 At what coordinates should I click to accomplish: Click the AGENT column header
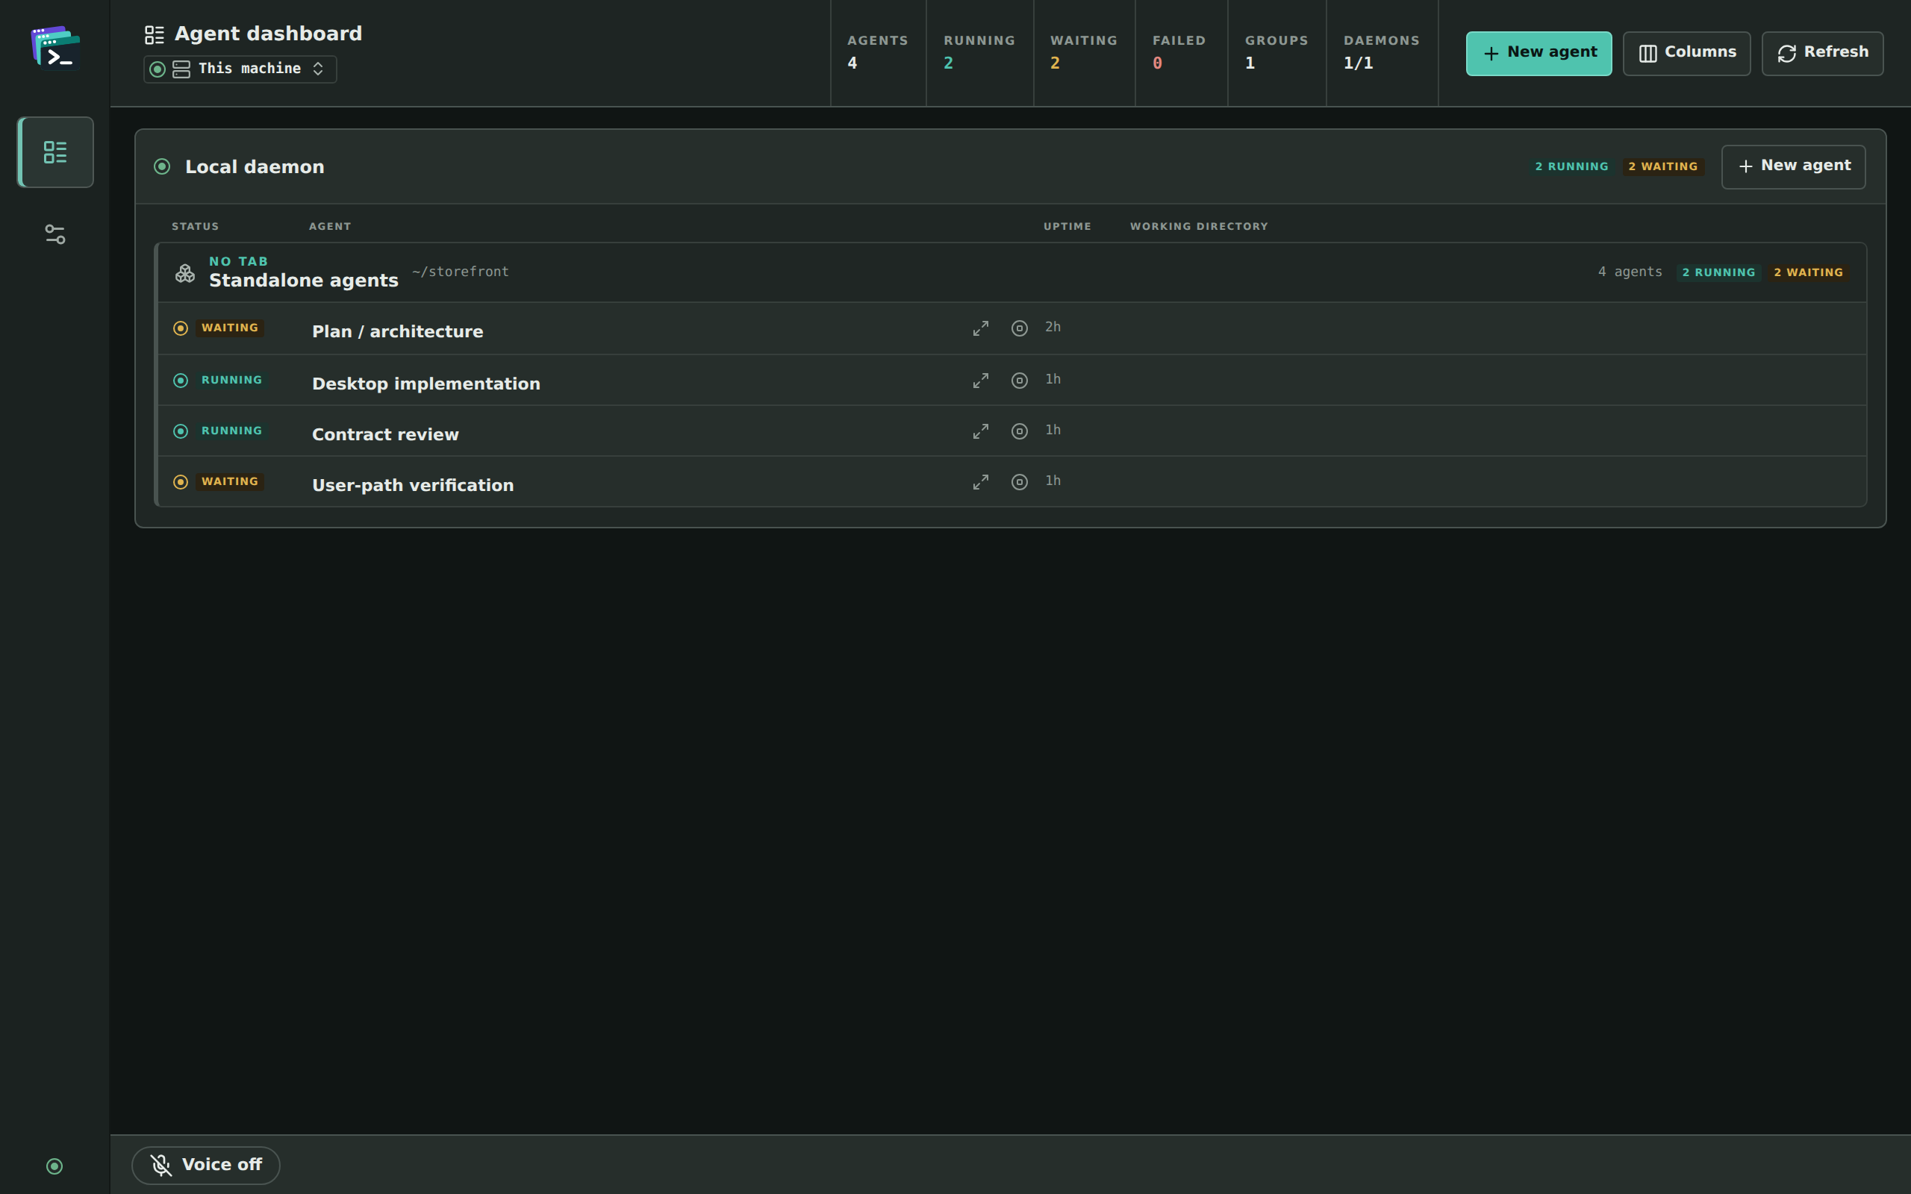tap(330, 227)
